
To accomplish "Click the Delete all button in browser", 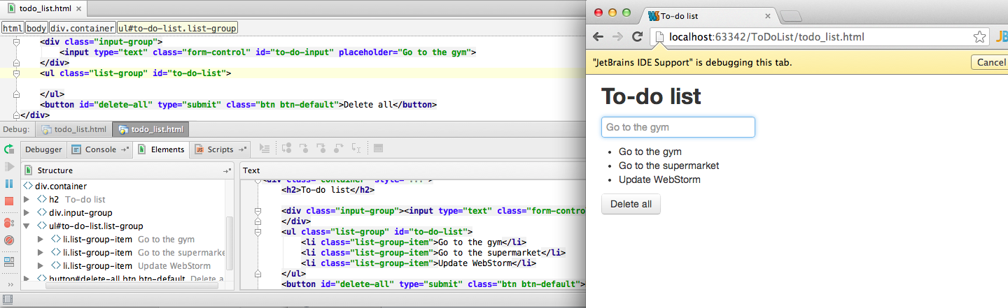I will pyautogui.click(x=631, y=204).
